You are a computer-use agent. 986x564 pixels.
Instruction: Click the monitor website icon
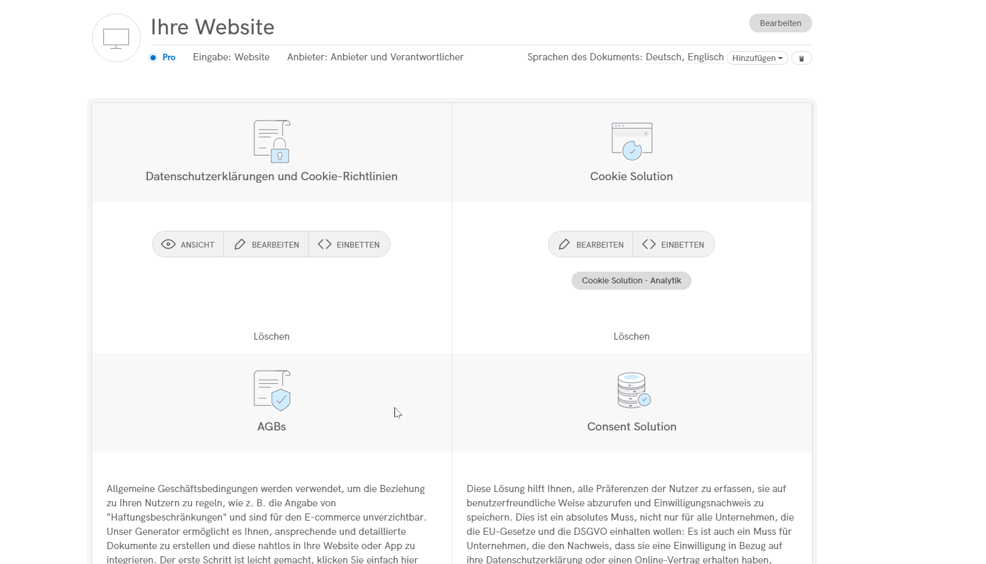click(116, 38)
